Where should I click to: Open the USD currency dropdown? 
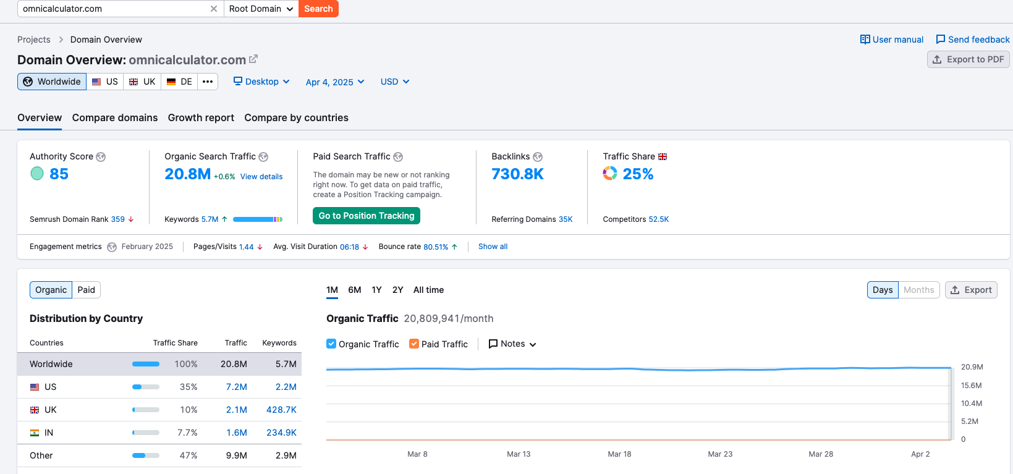tap(395, 82)
